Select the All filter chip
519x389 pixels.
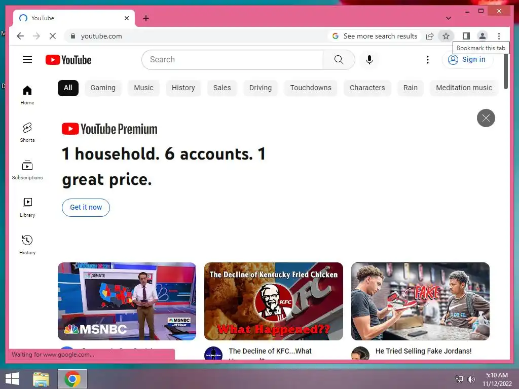(x=68, y=88)
